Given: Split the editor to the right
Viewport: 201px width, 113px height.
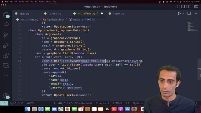Looking at the screenshot, I should [x=189, y=13].
